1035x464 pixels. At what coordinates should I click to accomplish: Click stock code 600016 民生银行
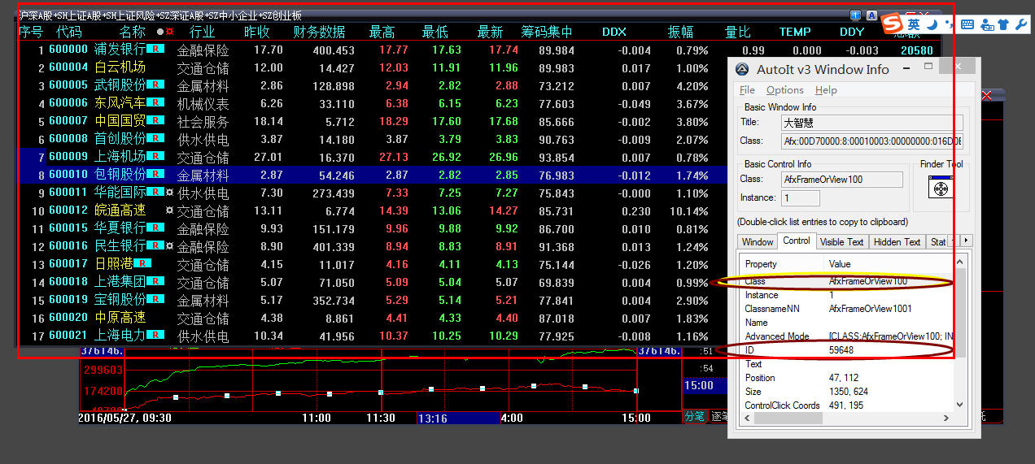[x=68, y=246]
